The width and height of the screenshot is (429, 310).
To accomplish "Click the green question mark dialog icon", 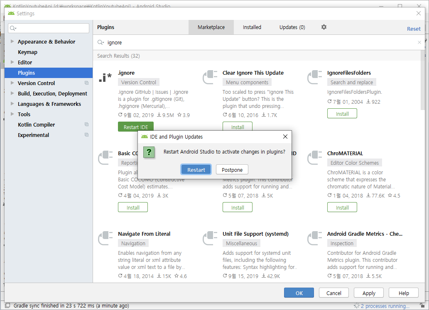I will click(x=149, y=152).
